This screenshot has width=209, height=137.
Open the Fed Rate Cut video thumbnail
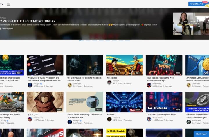45,65
